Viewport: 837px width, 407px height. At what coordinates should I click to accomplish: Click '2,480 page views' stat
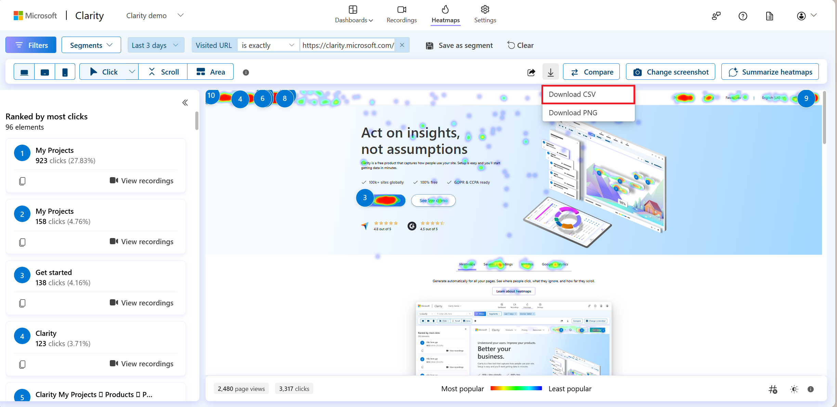click(241, 389)
